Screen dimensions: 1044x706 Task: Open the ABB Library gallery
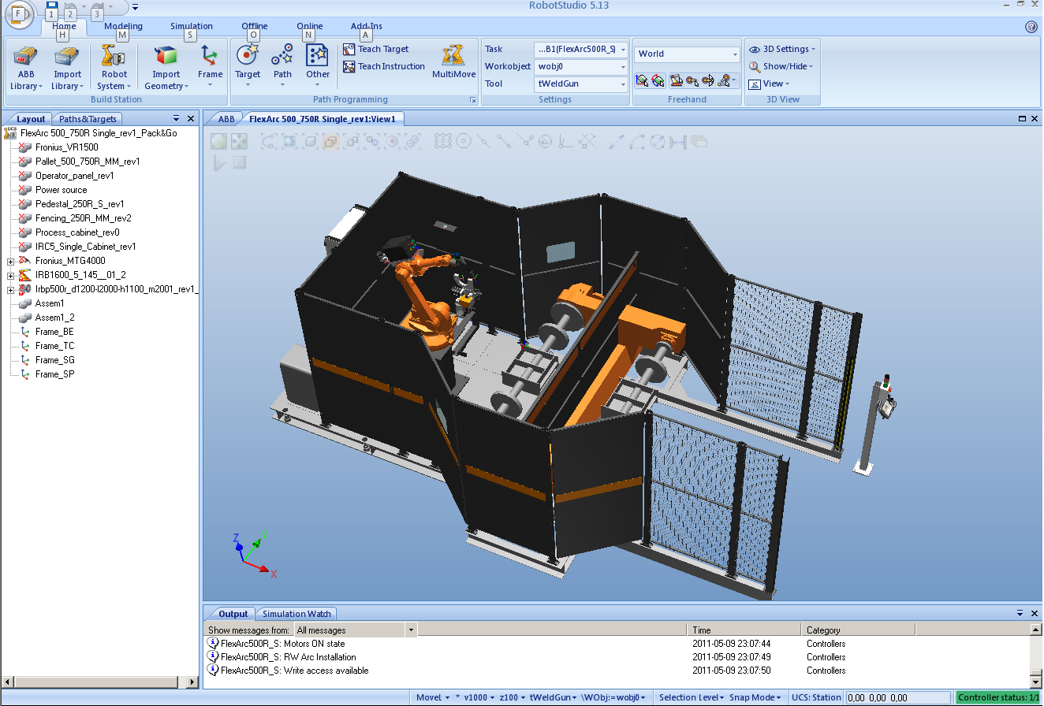[26, 69]
